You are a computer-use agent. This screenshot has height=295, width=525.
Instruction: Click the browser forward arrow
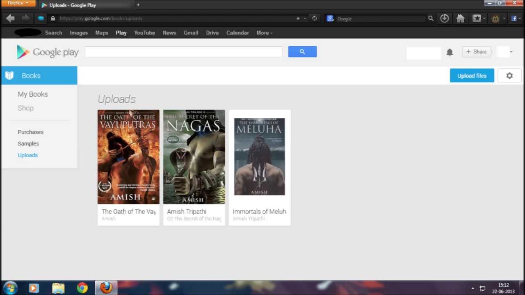(25, 18)
